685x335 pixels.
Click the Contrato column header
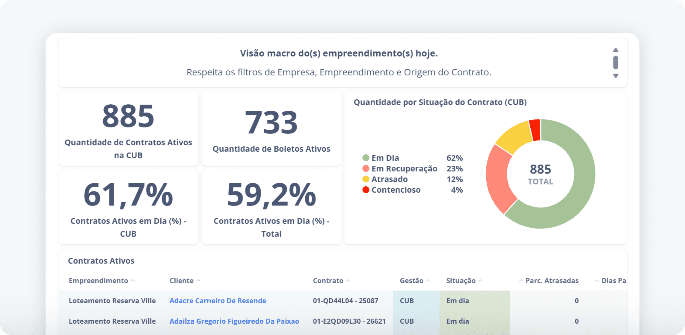click(x=328, y=281)
